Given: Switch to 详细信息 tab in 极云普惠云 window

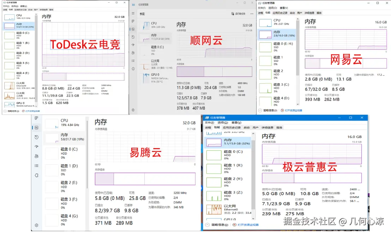Looking at the screenshot, I should tap(267, 127).
